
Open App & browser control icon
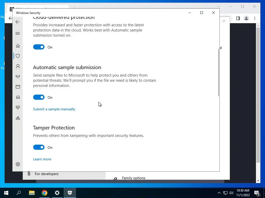tap(18, 87)
